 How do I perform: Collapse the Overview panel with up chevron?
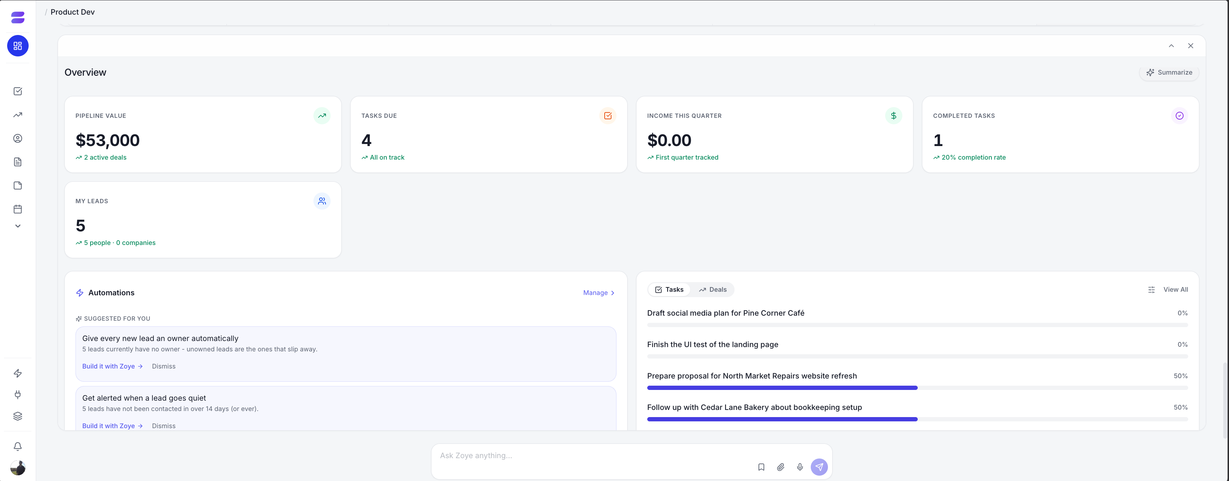coord(1171,46)
